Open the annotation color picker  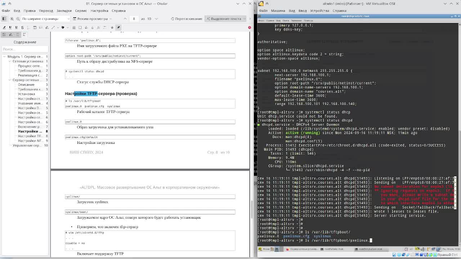[x=63, y=27]
